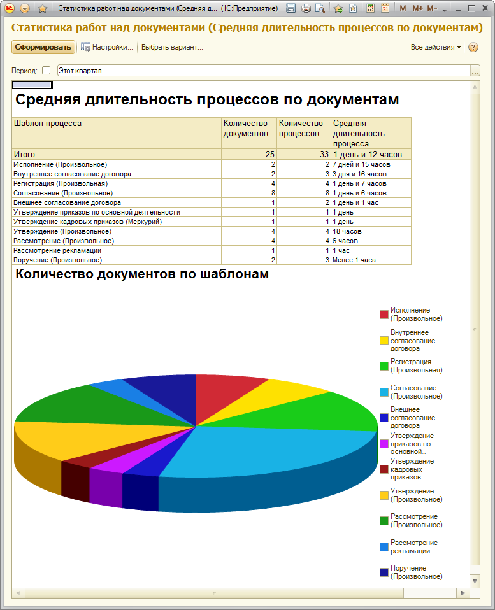This screenshot has height=610, width=495.
Task: Click the Шаблон процесса column header
Action: (x=117, y=133)
